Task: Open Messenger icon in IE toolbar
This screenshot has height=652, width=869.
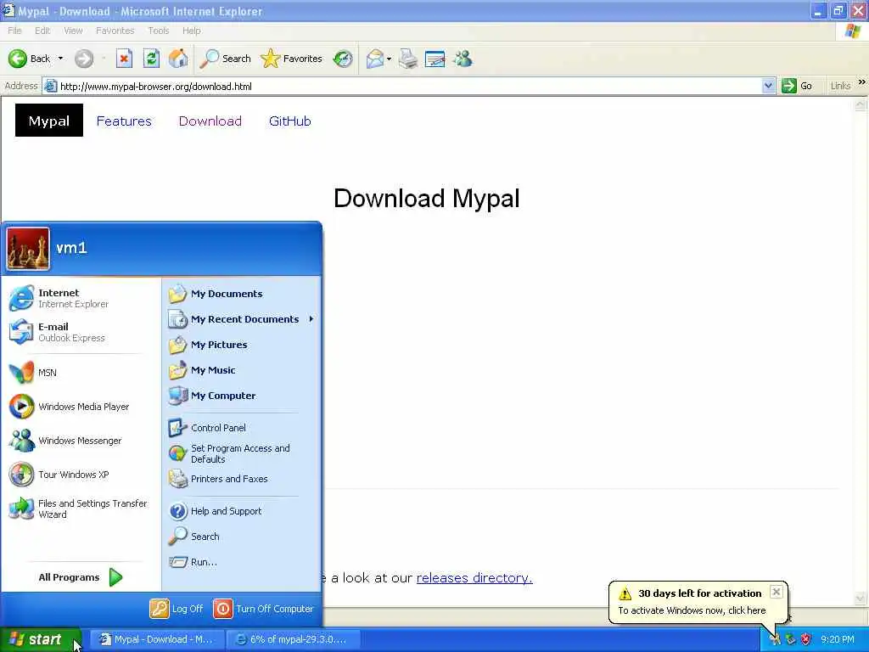Action: pyautogui.click(x=463, y=59)
